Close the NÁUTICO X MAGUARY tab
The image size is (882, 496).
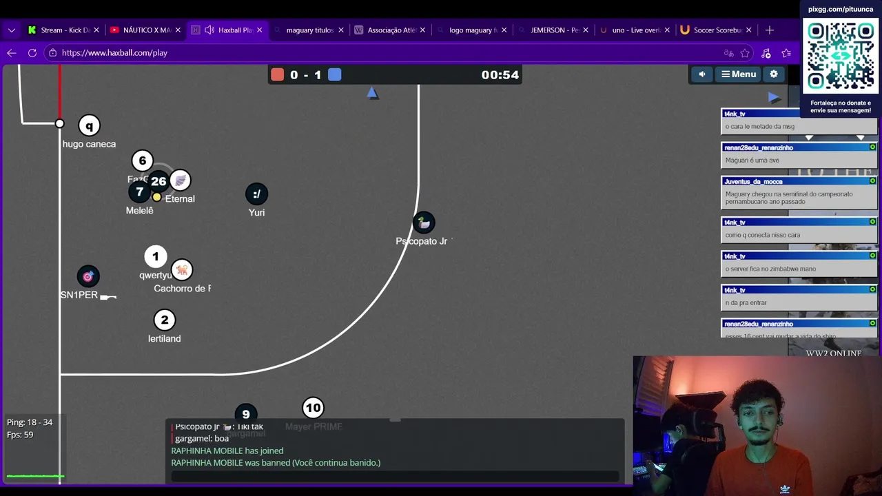tap(178, 30)
